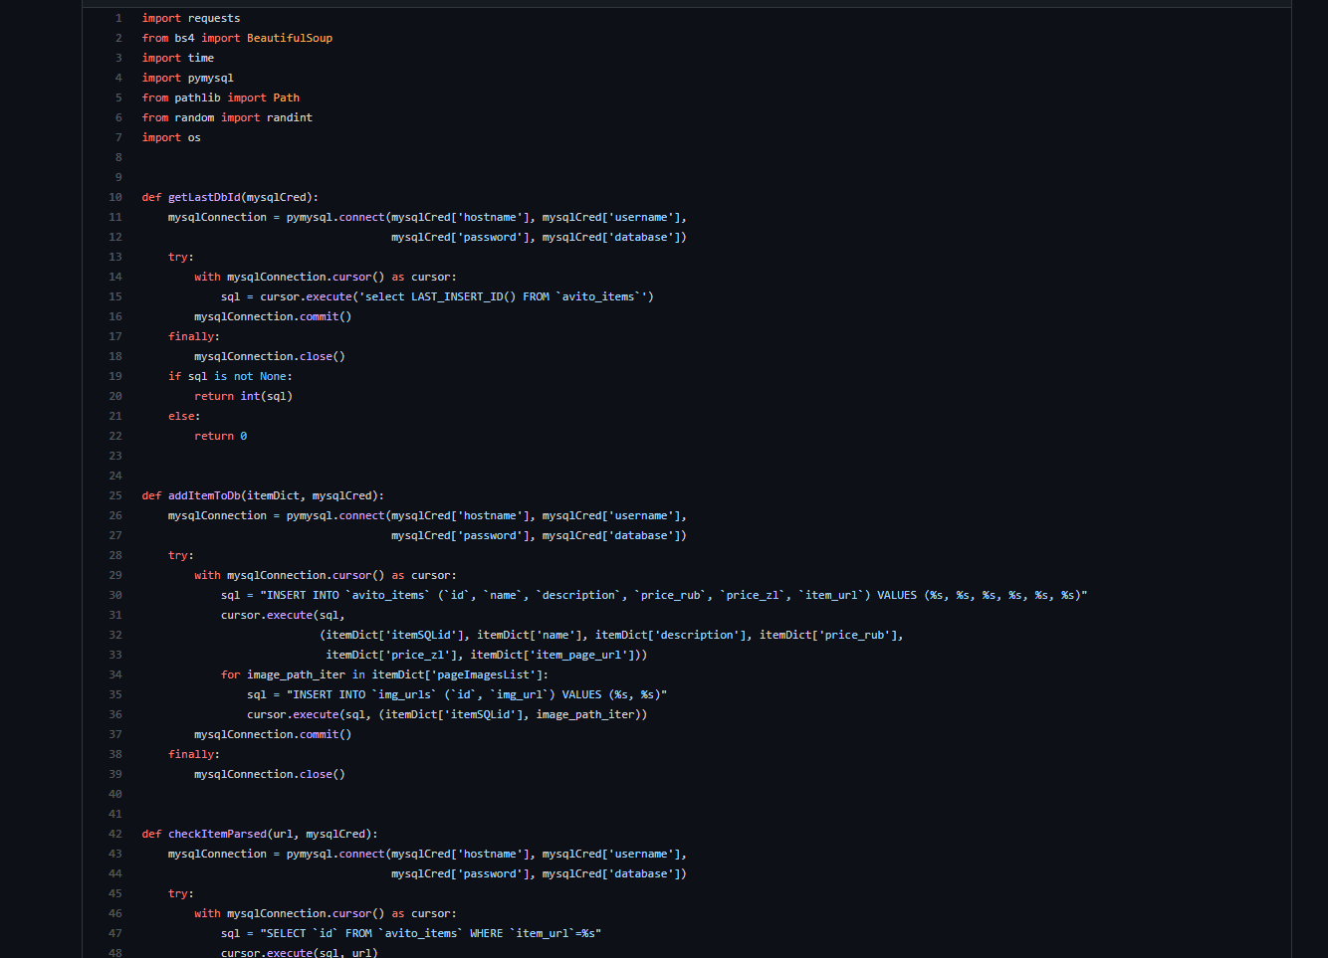Viewport: 1328px width, 958px height.
Task: Click the addItemToDb function name
Action: (x=204, y=495)
